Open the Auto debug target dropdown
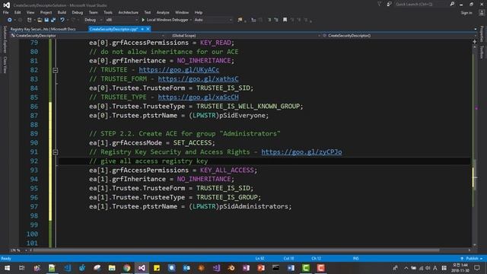487x274 pixels. click(x=213, y=20)
